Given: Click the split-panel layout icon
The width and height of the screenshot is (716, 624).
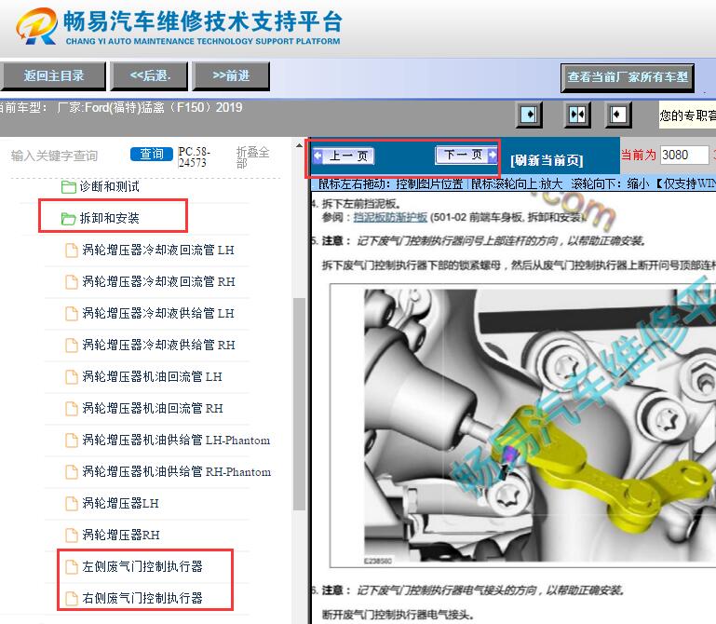Looking at the screenshot, I should point(577,115).
